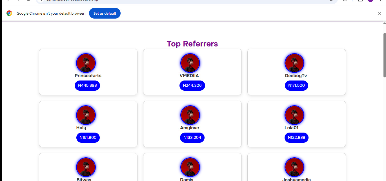Click the scrollbar up arrow
Image resolution: width=386 pixels, height=181 pixels.
pos(385,23)
